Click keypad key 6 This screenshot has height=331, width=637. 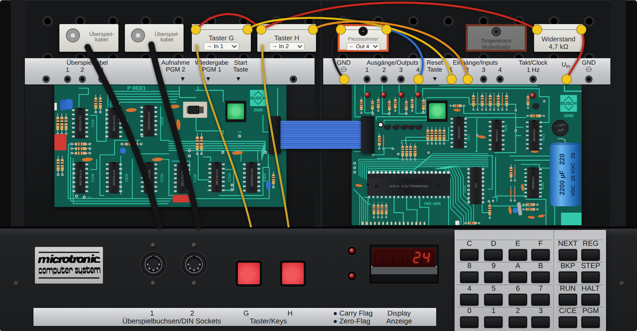(518, 300)
